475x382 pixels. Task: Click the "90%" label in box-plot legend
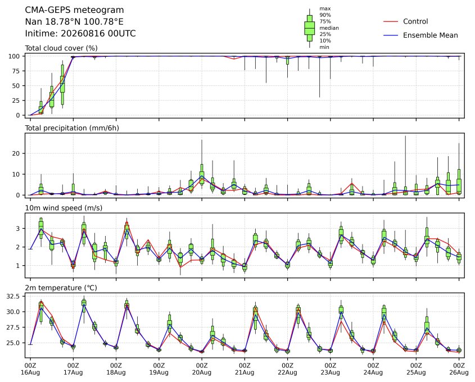(x=325, y=15)
